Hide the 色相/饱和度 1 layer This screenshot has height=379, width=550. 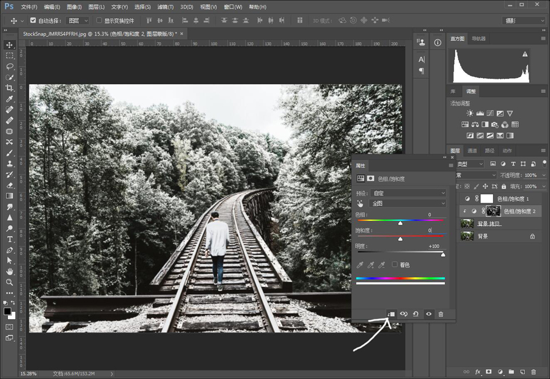point(468,198)
